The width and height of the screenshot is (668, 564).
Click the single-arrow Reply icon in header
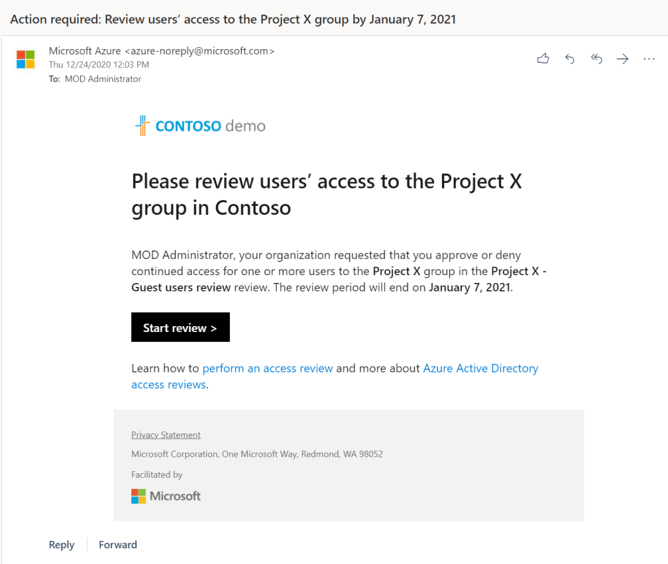coord(569,59)
